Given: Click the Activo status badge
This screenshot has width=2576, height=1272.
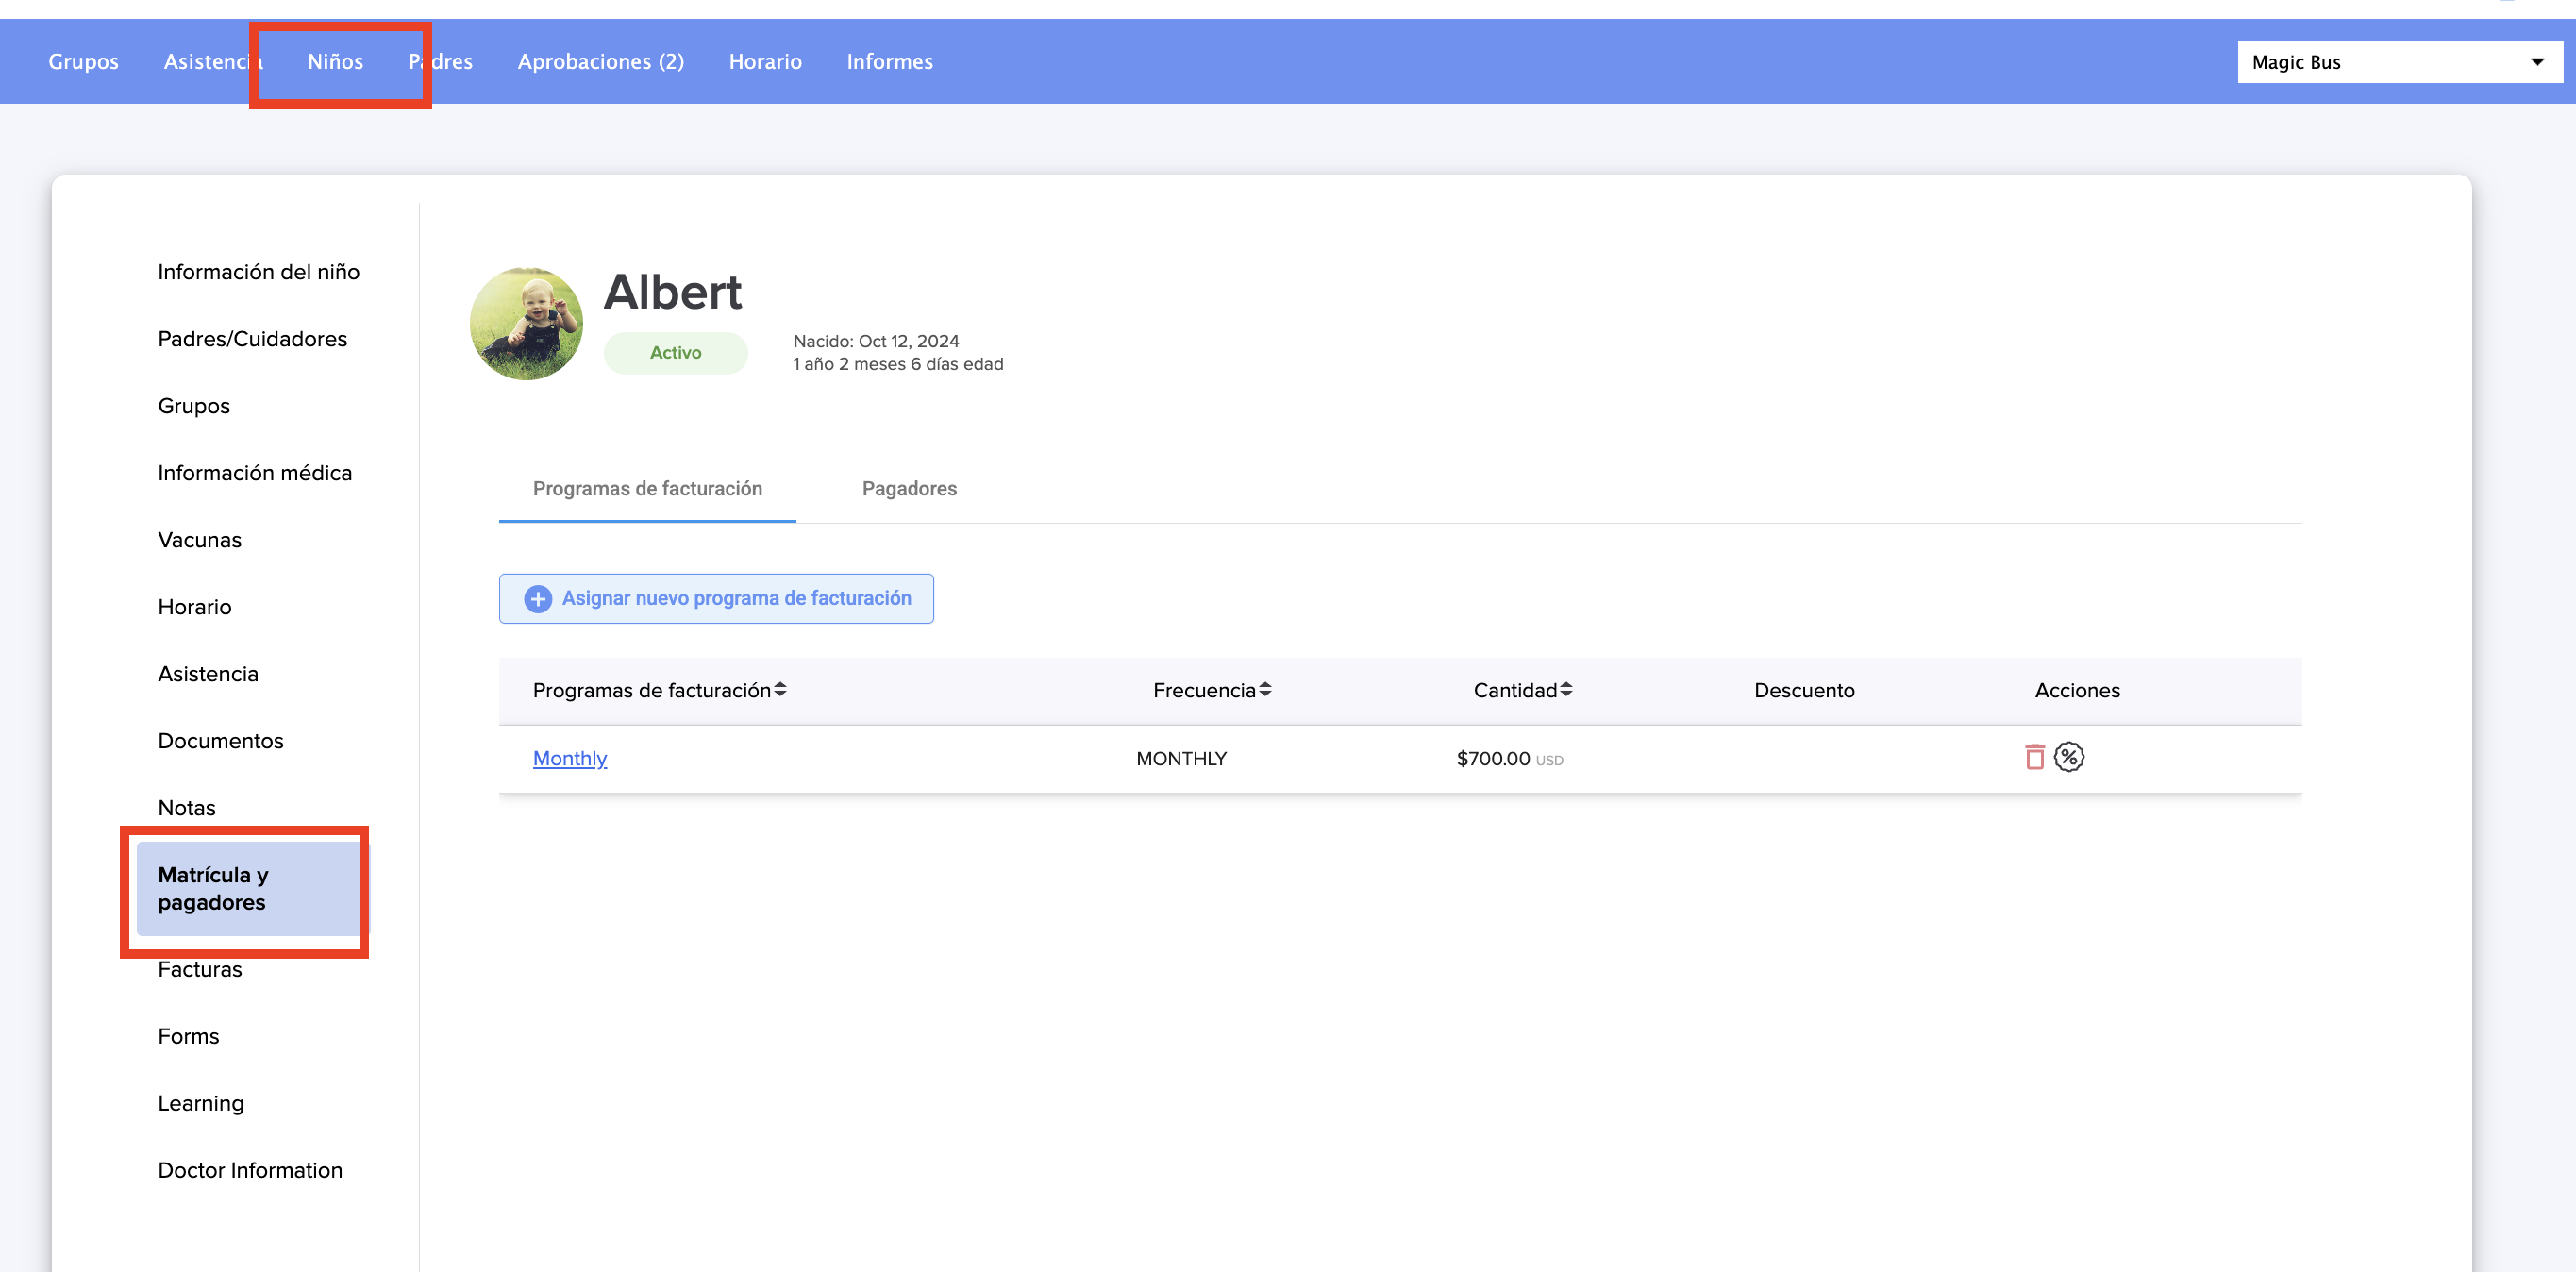Looking at the screenshot, I should 675,352.
